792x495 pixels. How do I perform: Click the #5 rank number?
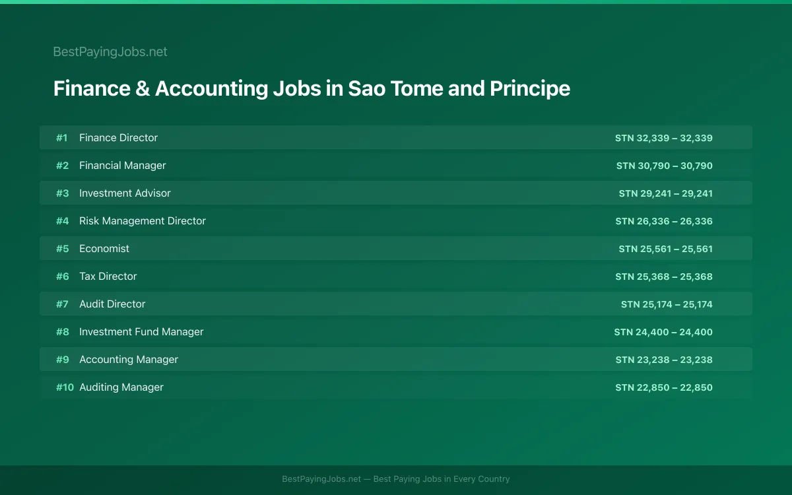(62, 248)
